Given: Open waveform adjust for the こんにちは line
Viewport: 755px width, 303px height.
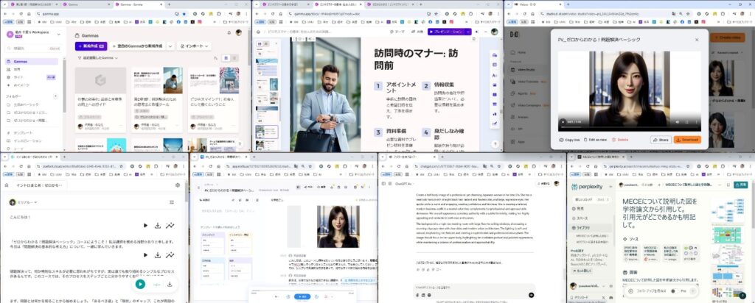Looking at the screenshot, I should pos(170,225).
